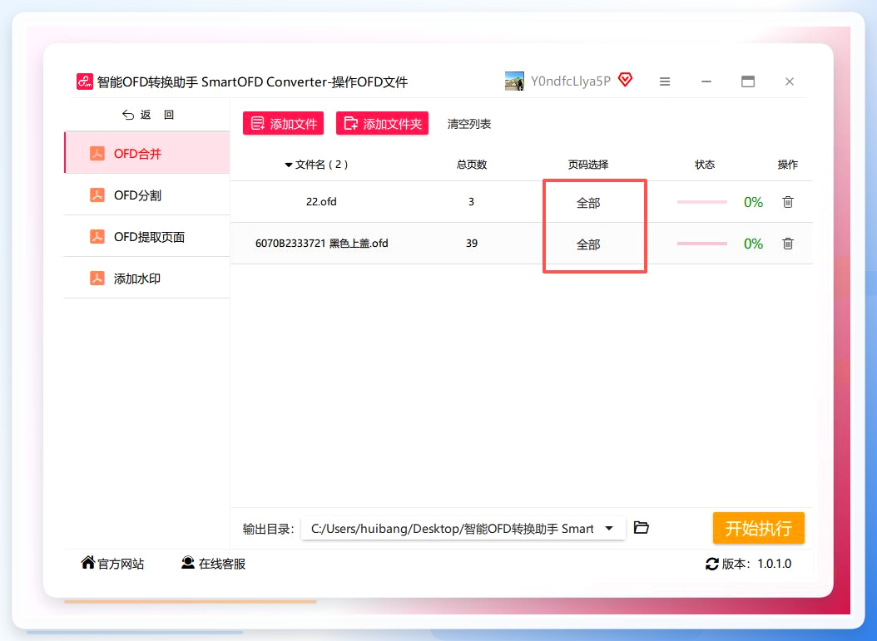Collapse the 文件名 column arrow
The height and width of the screenshot is (641, 877).
(x=289, y=165)
